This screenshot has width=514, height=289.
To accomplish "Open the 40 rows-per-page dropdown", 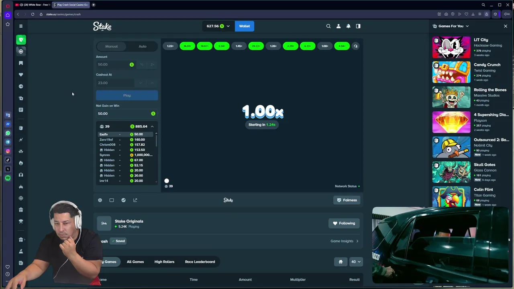I will [356, 262].
